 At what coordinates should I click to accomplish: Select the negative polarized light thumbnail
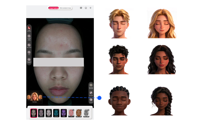(41, 113)
